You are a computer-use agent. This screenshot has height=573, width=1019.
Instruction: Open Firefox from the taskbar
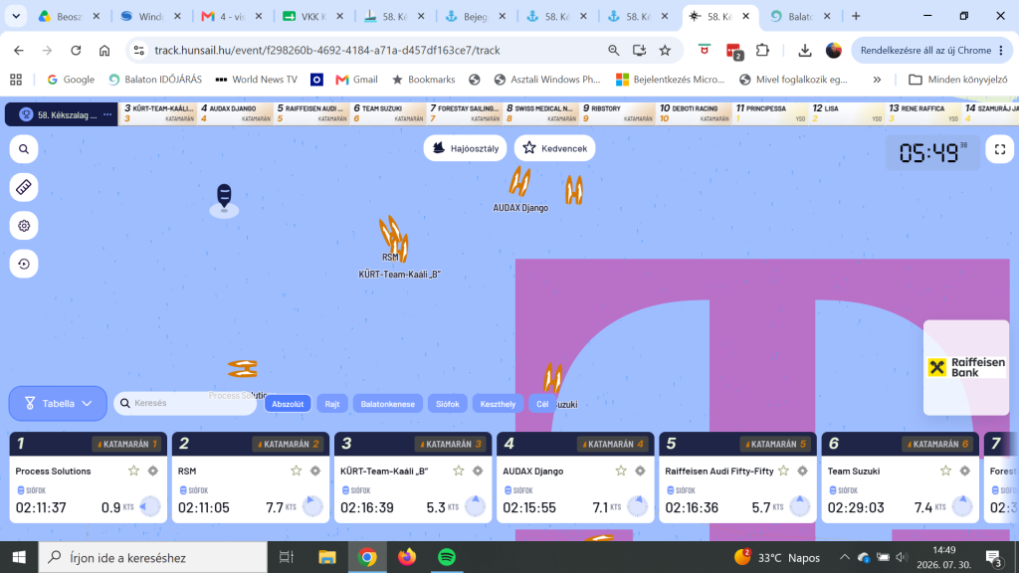[x=407, y=557]
